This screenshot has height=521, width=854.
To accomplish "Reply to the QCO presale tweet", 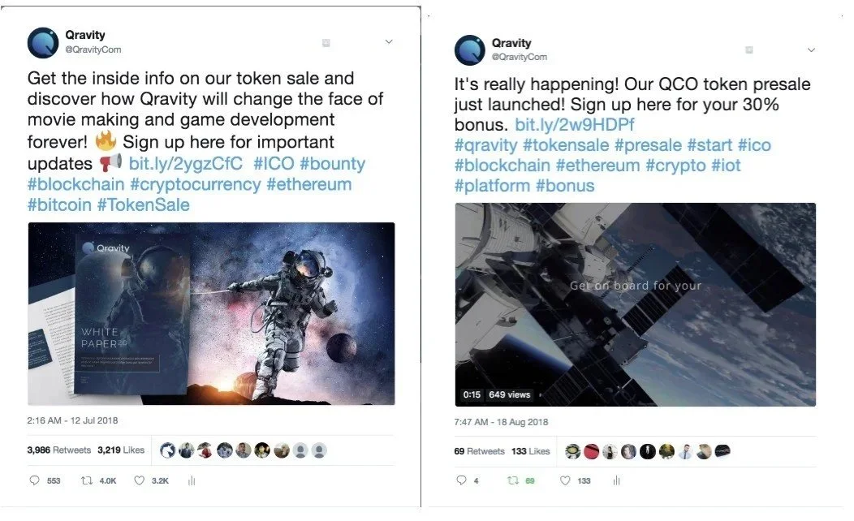I will coord(461,480).
